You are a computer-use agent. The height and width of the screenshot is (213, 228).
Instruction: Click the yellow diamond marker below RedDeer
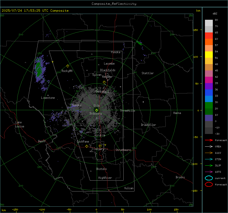(104, 82)
